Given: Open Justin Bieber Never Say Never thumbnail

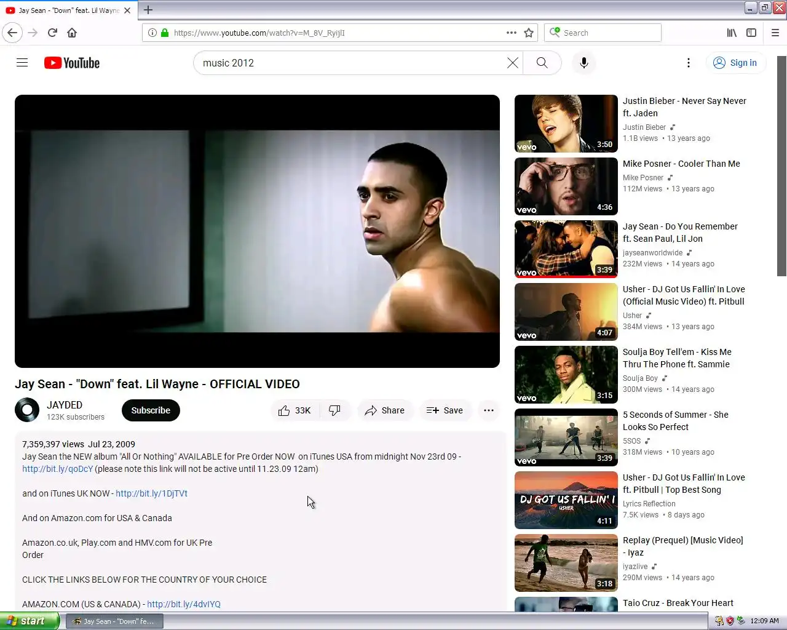Looking at the screenshot, I should pos(566,124).
